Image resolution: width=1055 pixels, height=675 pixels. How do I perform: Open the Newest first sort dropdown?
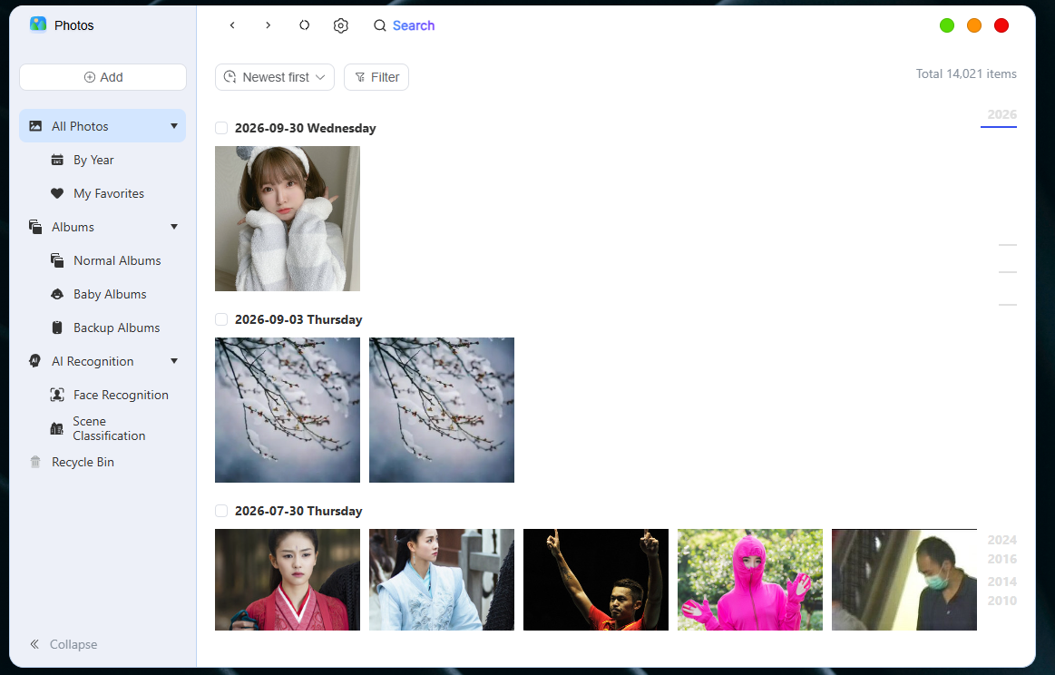click(x=275, y=77)
